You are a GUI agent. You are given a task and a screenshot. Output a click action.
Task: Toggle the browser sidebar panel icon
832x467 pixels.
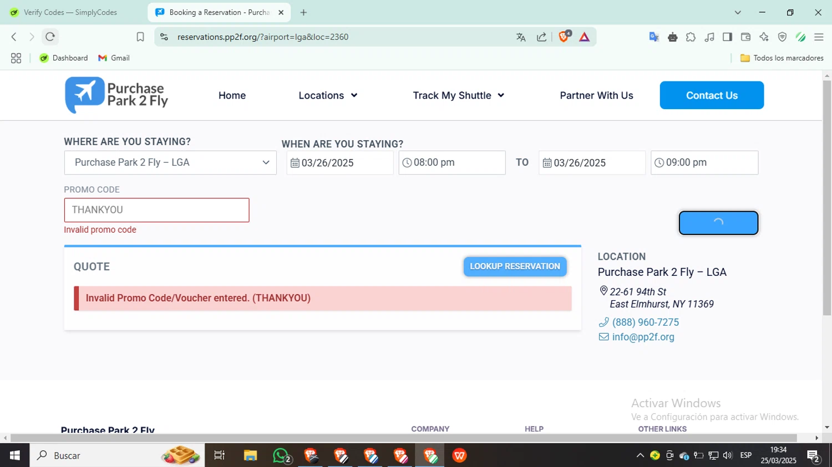(x=727, y=37)
